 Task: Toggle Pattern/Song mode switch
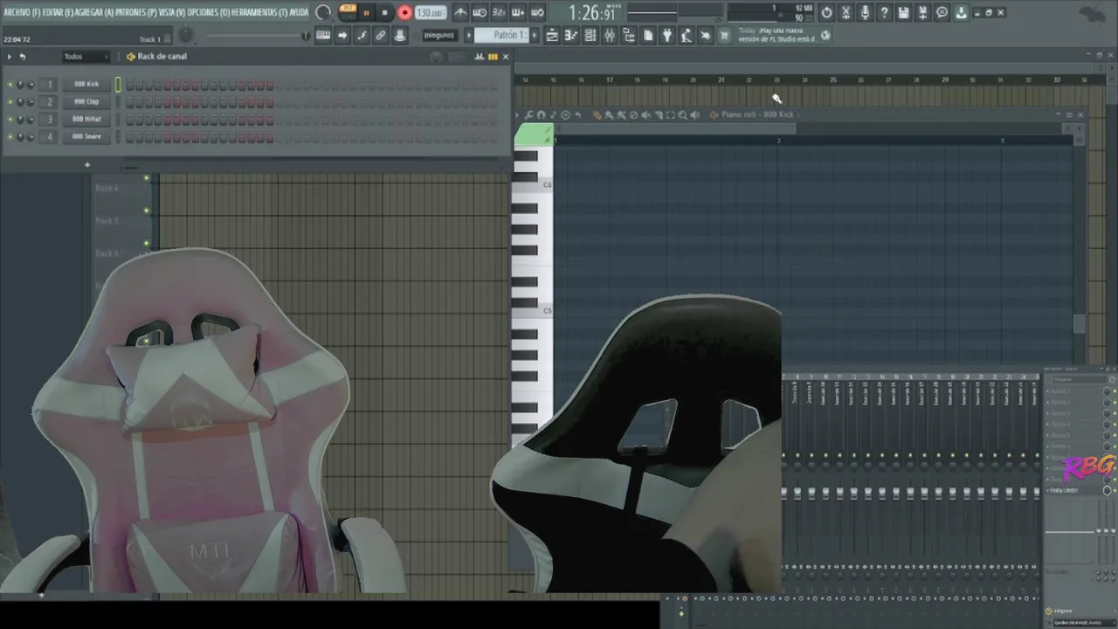pyautogui.click(x=348, y=12)
